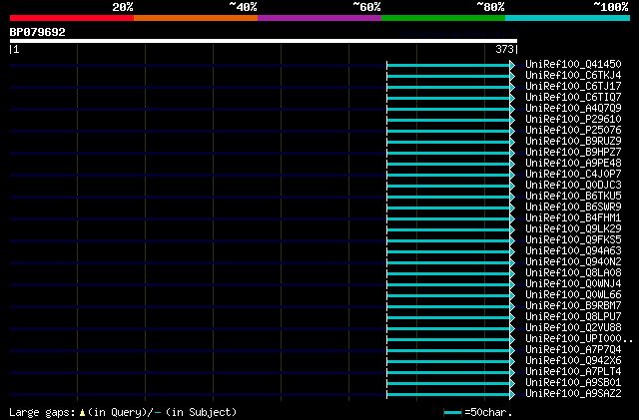Select the truncated UniRef100_UPI000.. label

(579, 339)
